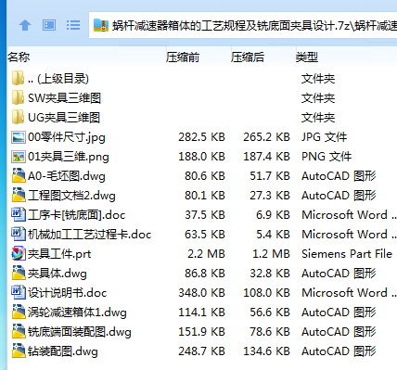The height and width of the screenshot is (370, 397).
Task: Select file name 设计说明书.doc
Action: [x=68, y=293]
